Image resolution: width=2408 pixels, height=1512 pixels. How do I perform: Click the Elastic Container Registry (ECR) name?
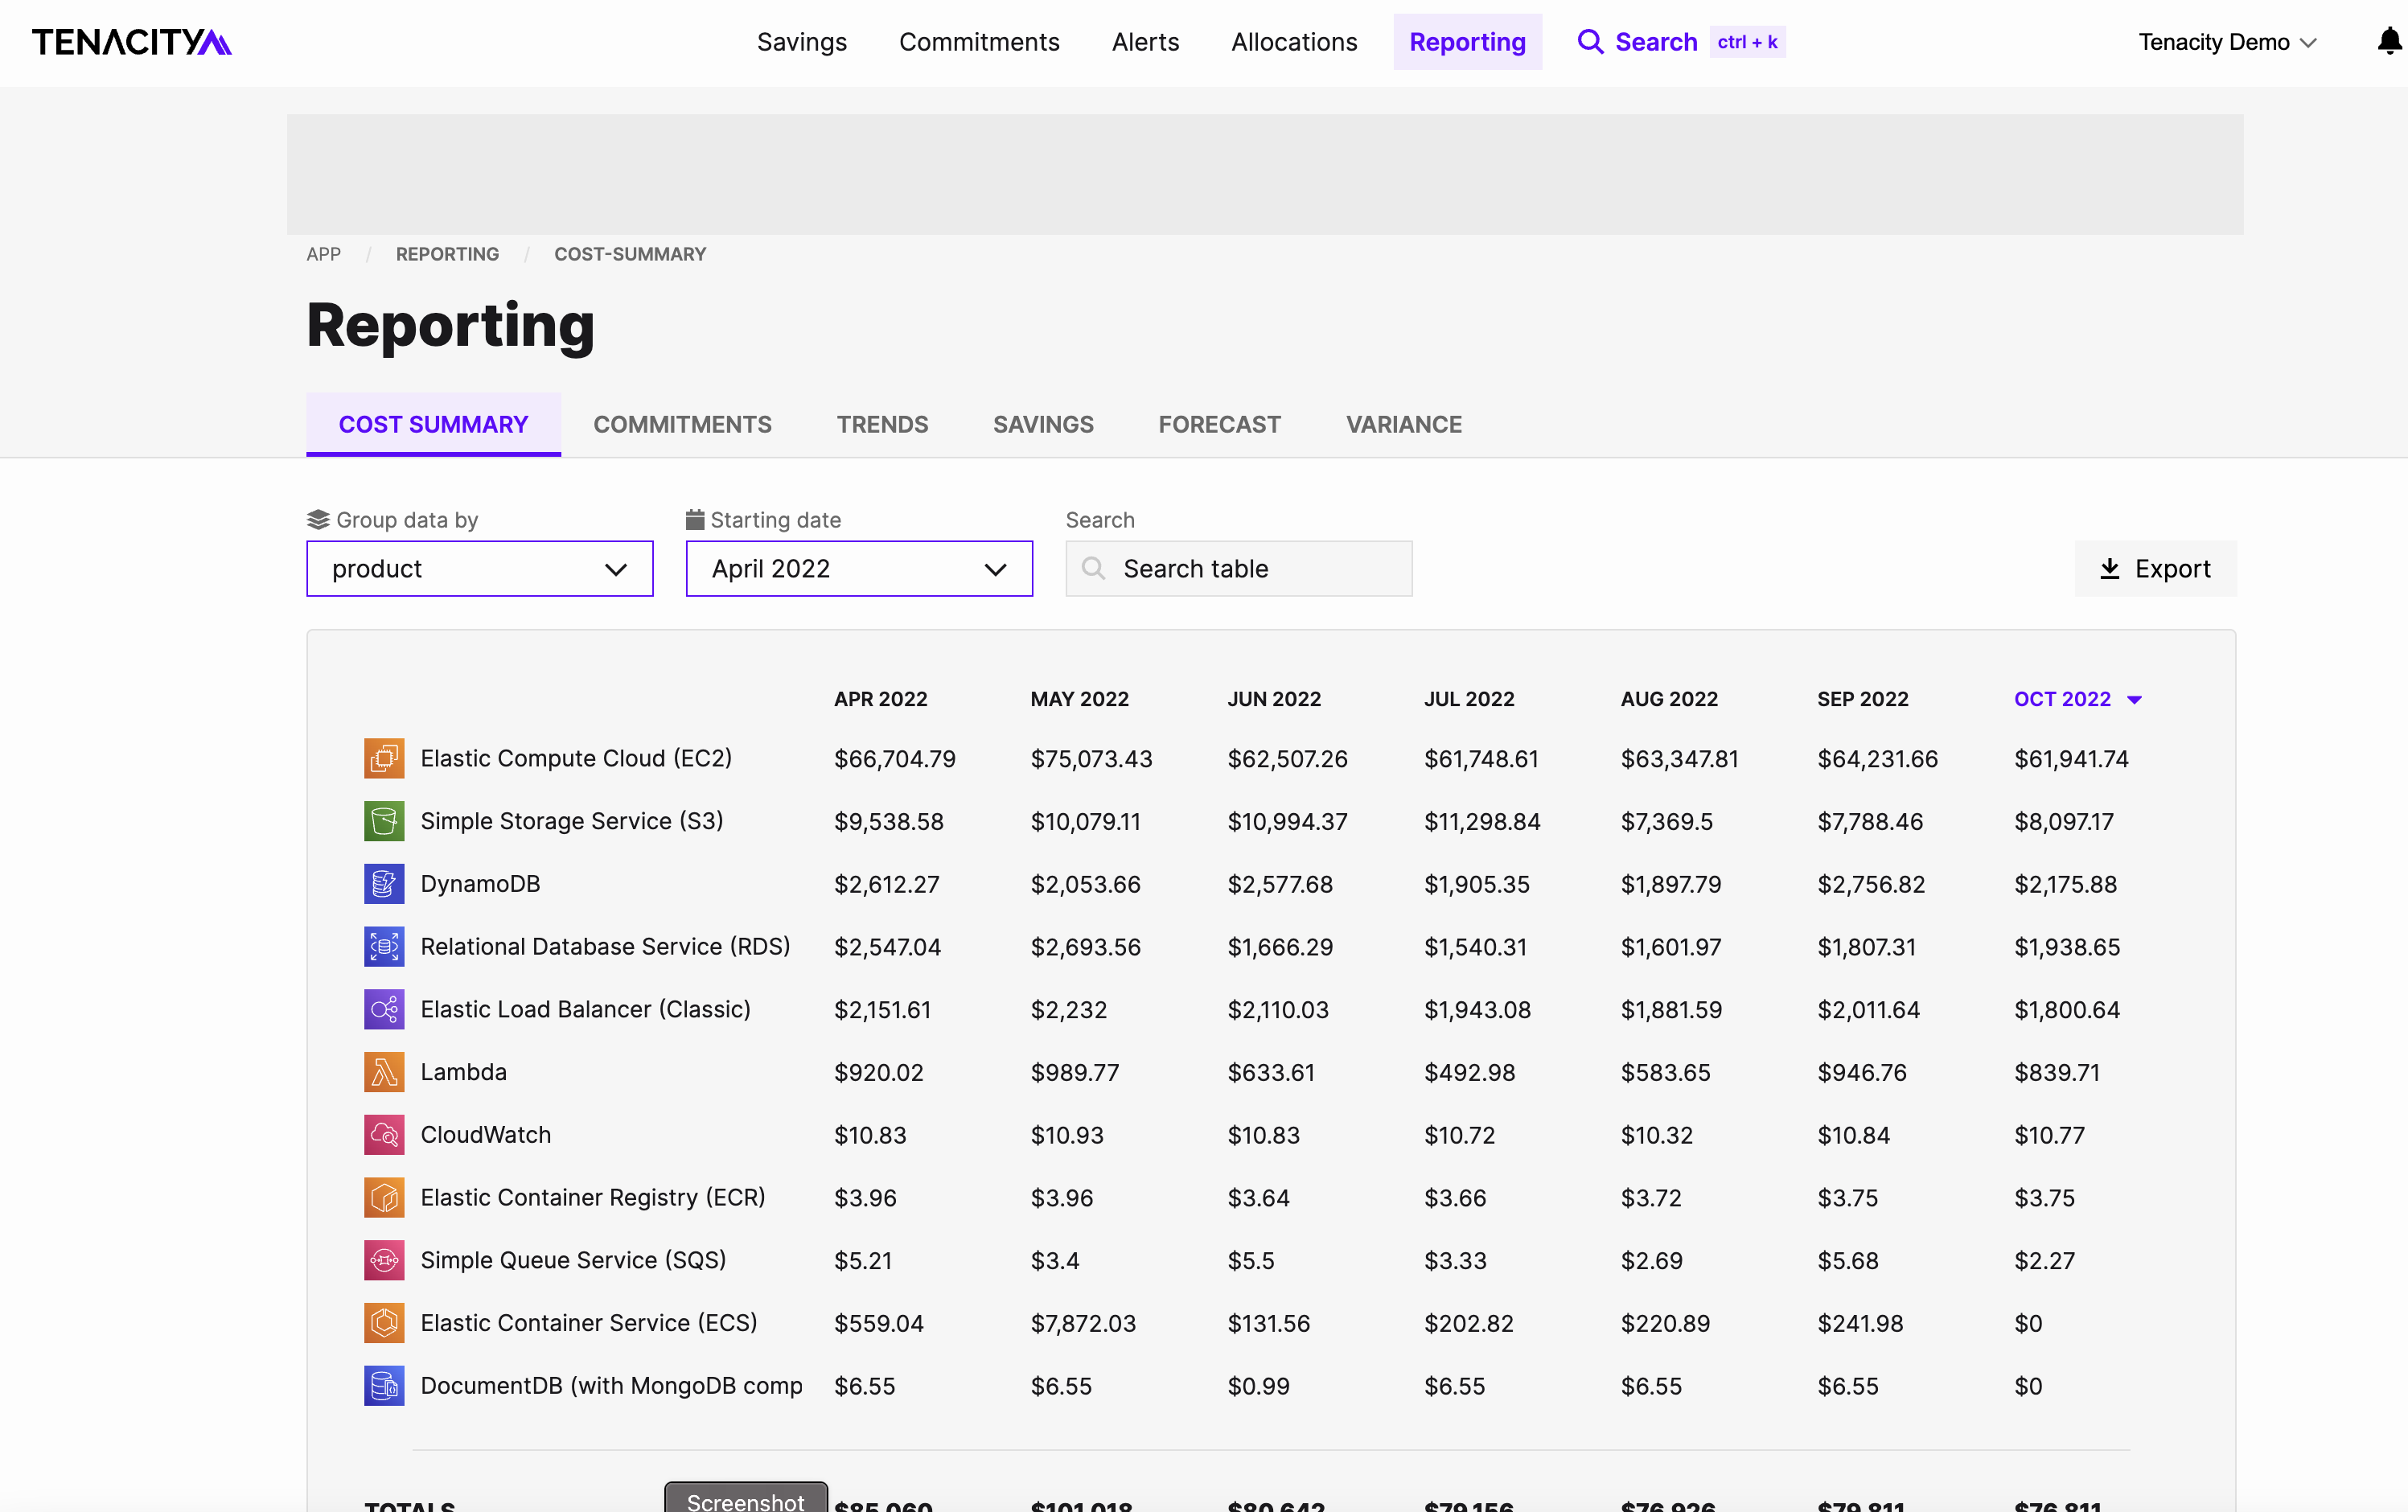pos(592,1198)
